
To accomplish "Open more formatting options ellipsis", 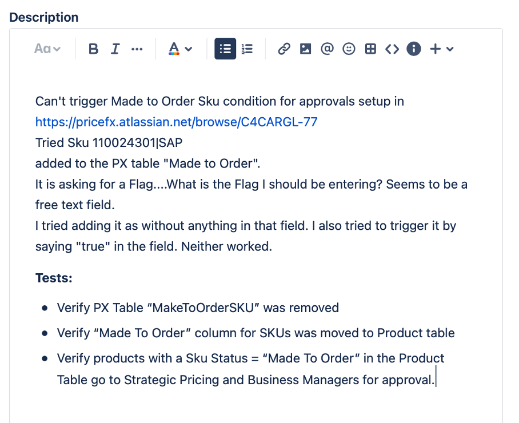I will pos(137,49).
